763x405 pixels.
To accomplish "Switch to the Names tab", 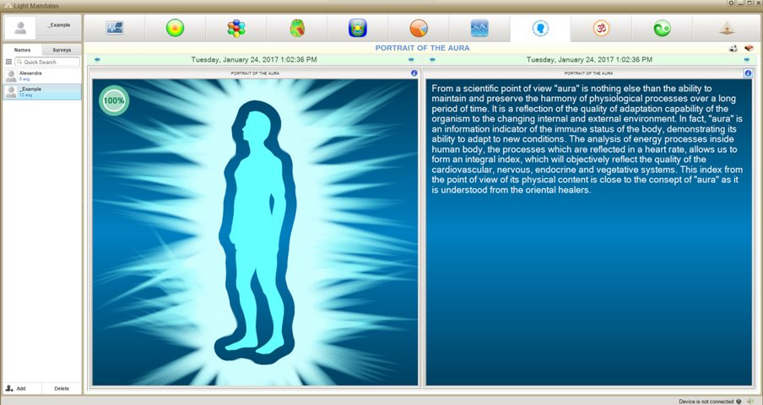I will point(23,51).
